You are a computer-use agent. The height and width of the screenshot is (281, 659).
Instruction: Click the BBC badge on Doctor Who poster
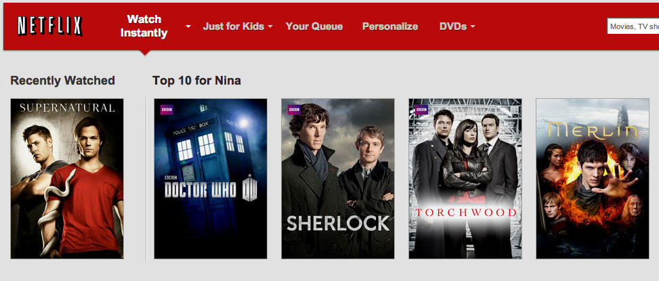click(167, 110)
